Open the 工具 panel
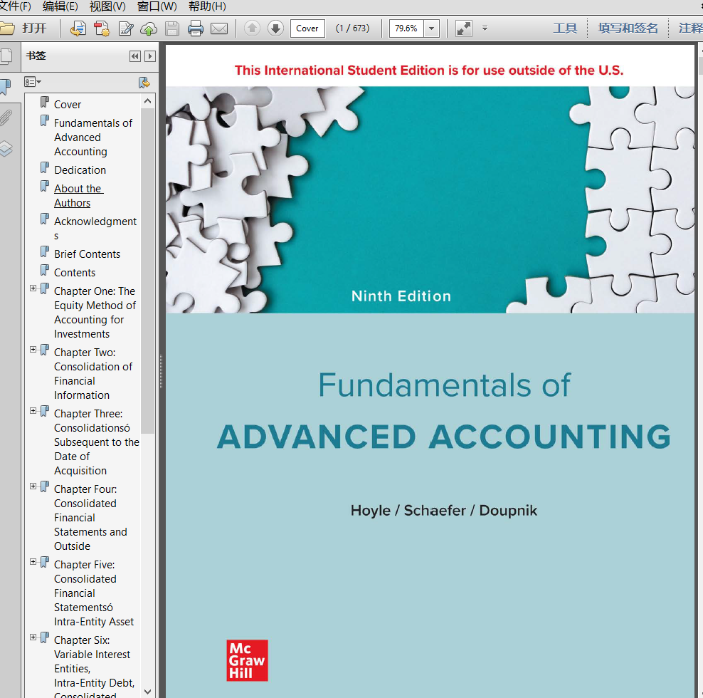This screenshot has width=703, height=698. pos(565,28)
